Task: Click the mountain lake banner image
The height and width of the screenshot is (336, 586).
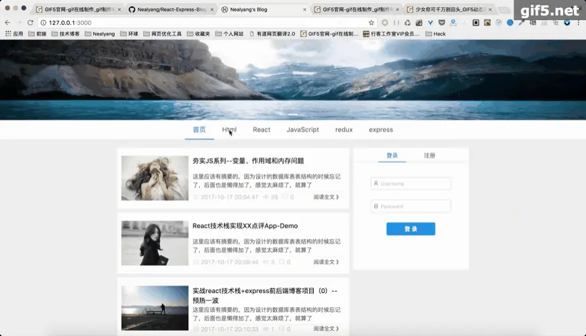Action: pos(293,80)
